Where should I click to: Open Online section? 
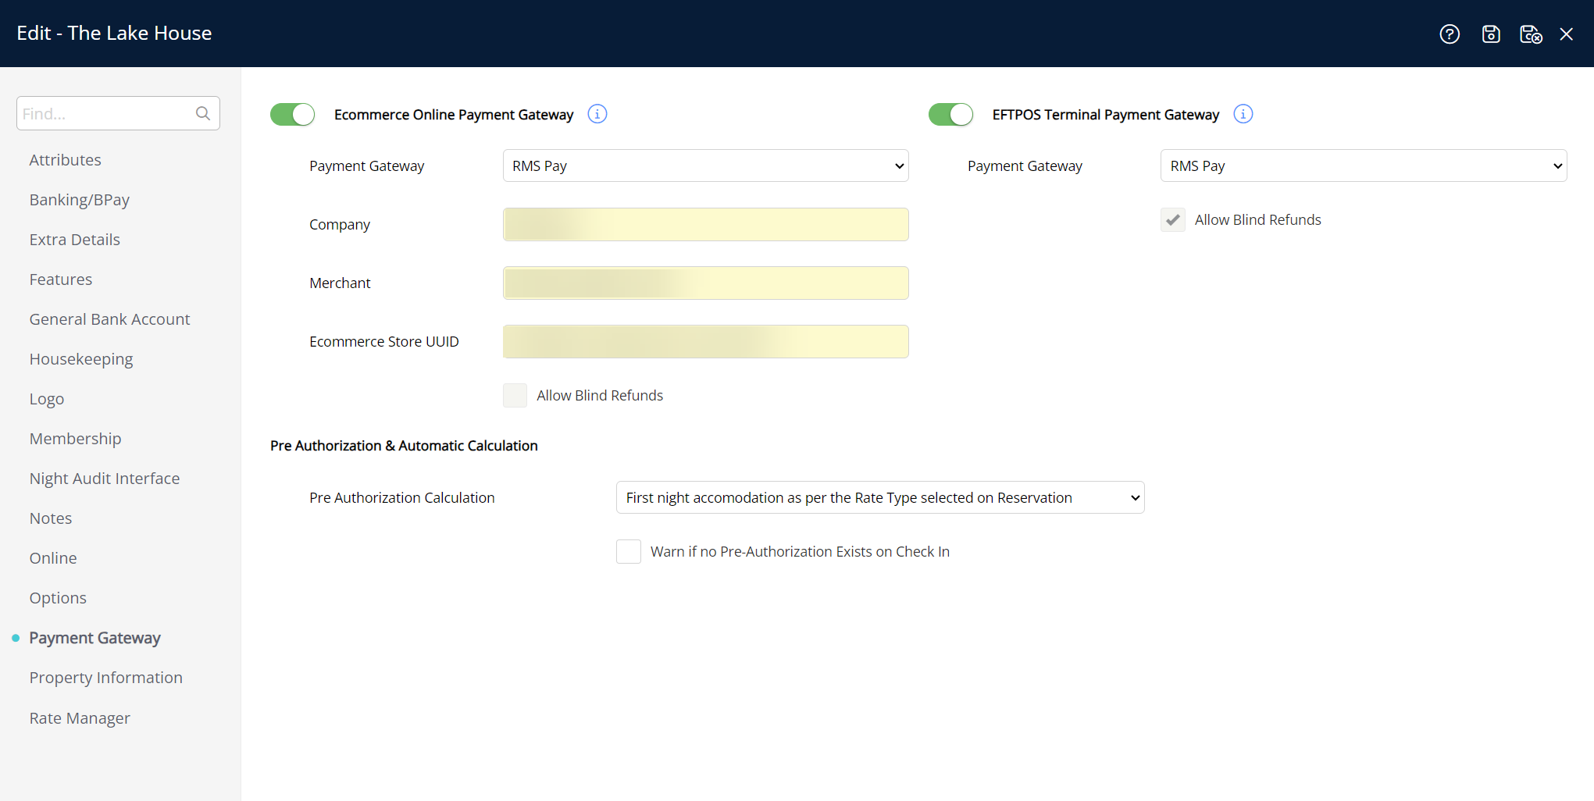point(53,558)
